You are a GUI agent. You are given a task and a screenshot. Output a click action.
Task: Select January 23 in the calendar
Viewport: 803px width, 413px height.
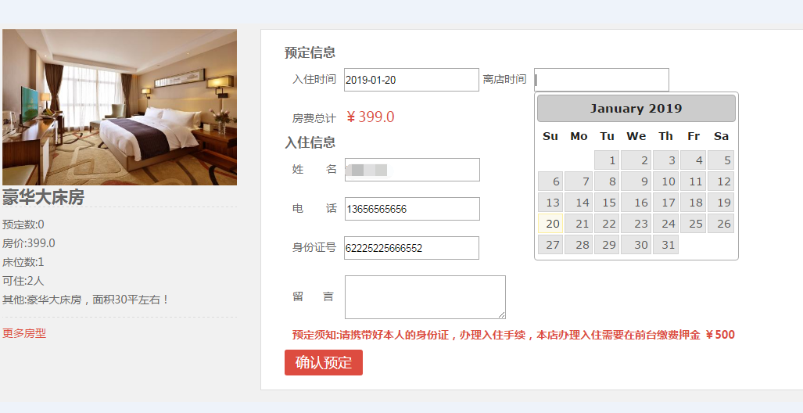[636, 224]
